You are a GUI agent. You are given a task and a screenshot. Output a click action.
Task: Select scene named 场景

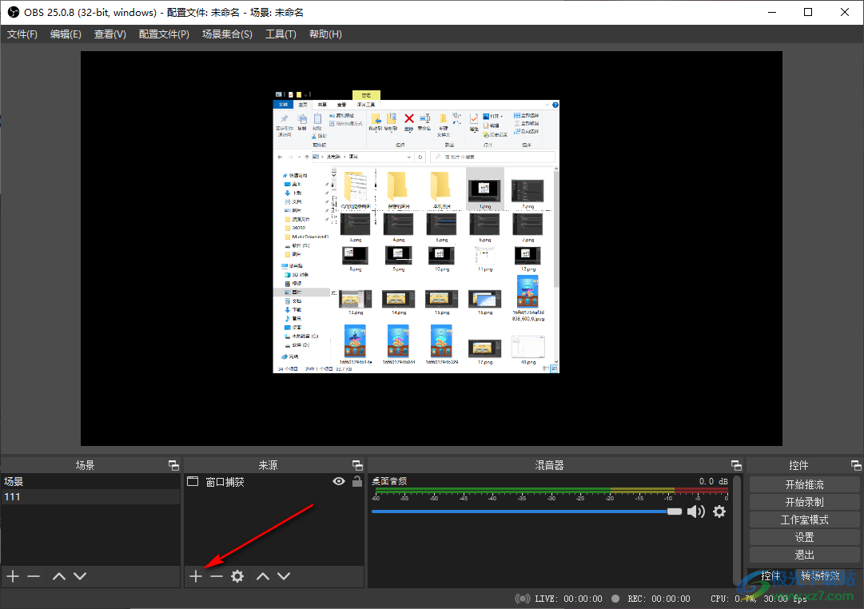(90, 481)
